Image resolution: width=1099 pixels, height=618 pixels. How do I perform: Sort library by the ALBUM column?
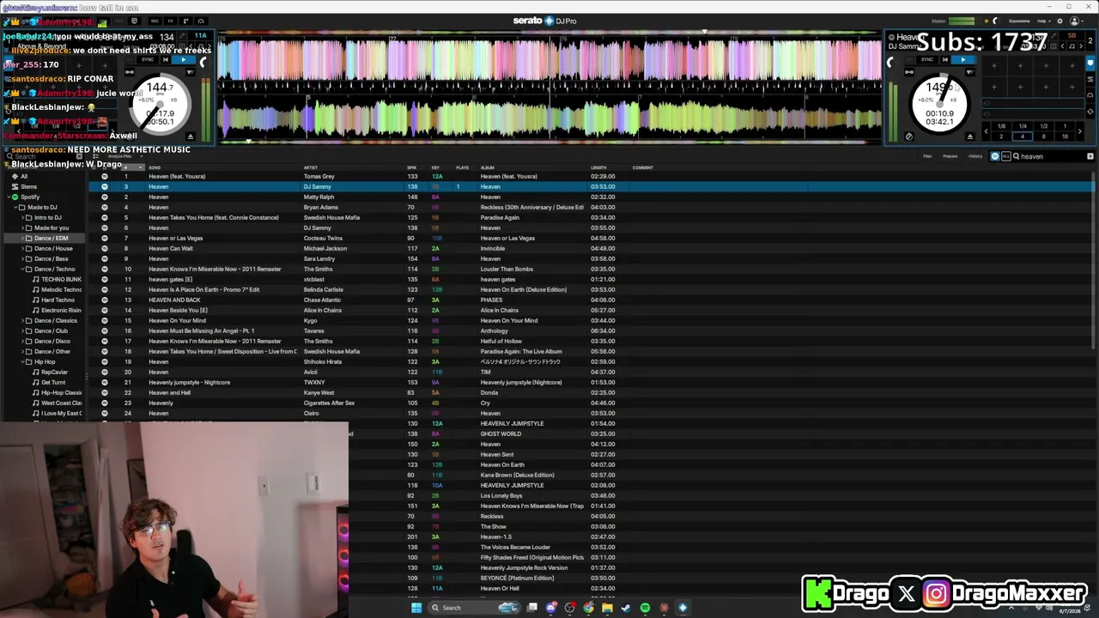[488, 167]
